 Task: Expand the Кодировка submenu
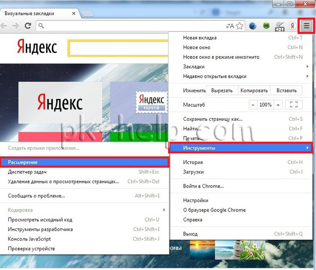coord(84,210)
